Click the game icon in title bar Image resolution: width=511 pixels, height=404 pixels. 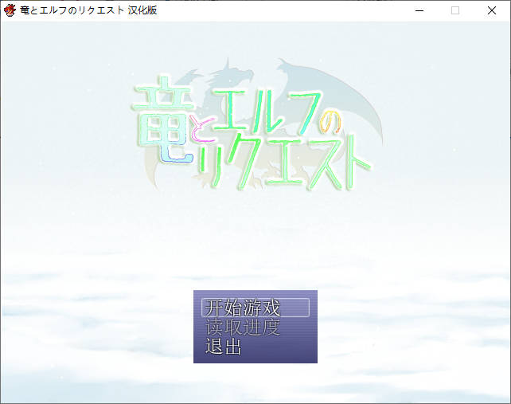(10, 10)
